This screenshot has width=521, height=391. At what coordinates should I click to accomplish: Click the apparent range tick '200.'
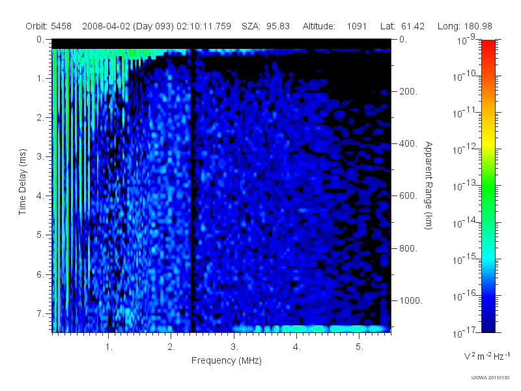(408, 91)
